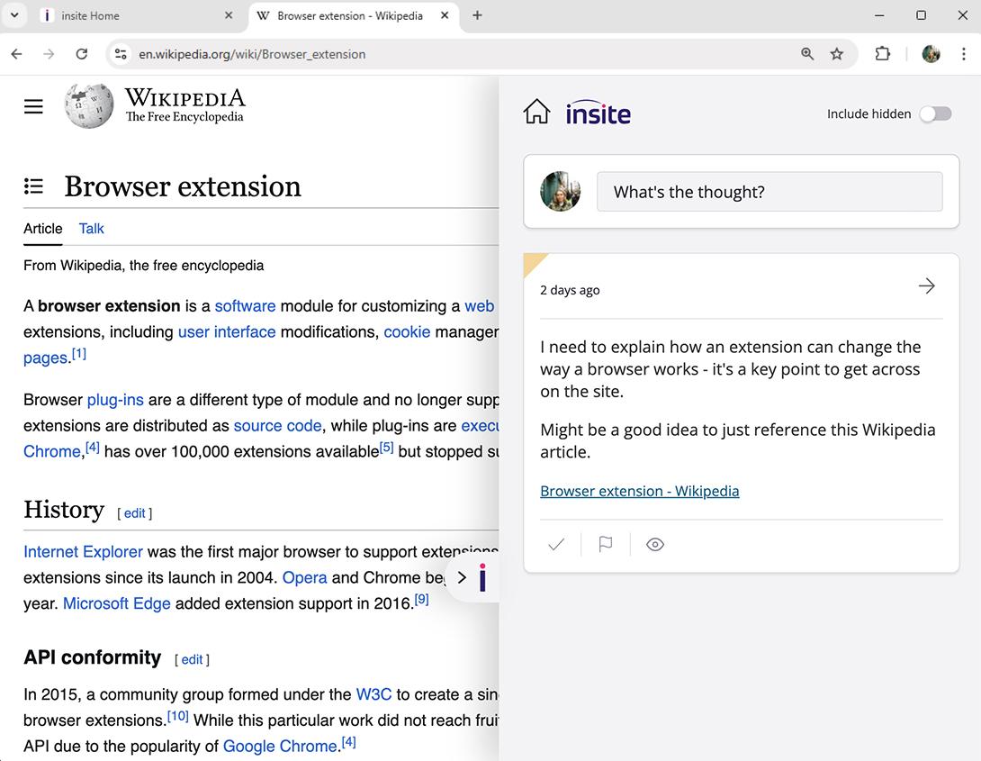The height and width of the screenshot is (761, 981).
Task: Edit the API conformity section
Action: 192,659
